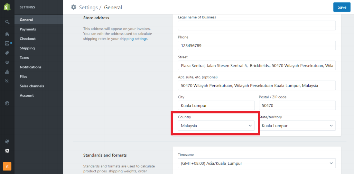The height and width of the screenshot is (174, 354).
Task: Focus the Street address field
Action: 257,65
